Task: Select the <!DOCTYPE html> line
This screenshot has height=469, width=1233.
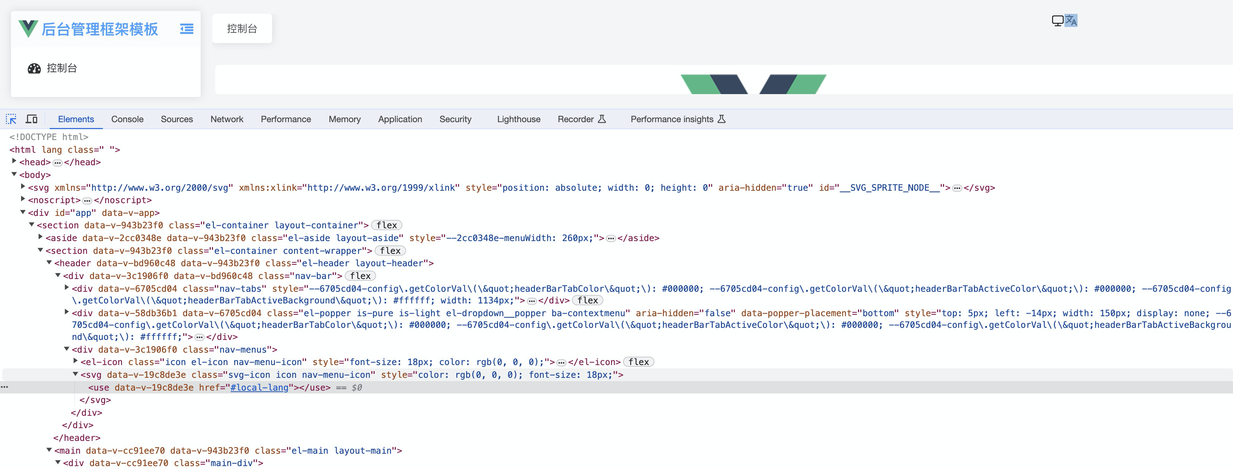Action: (49, 137)
